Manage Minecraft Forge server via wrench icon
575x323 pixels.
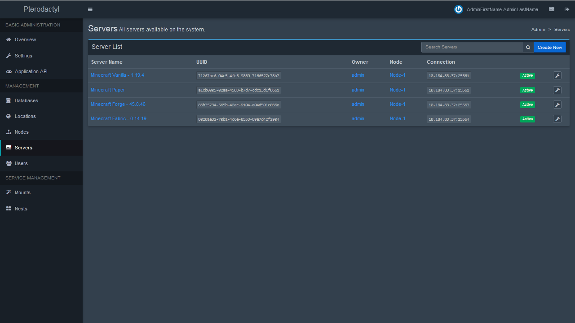[x=557, y=105]
